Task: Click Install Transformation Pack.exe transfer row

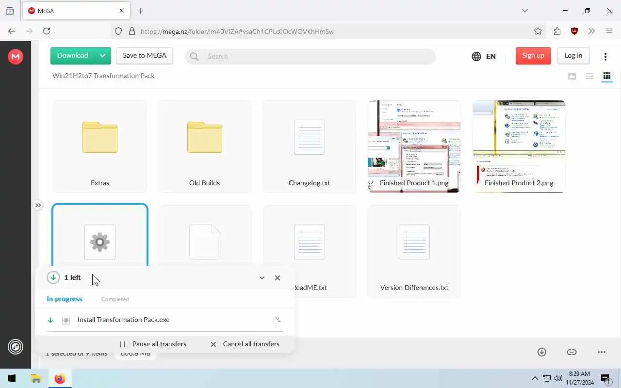Action: point(164,320)
